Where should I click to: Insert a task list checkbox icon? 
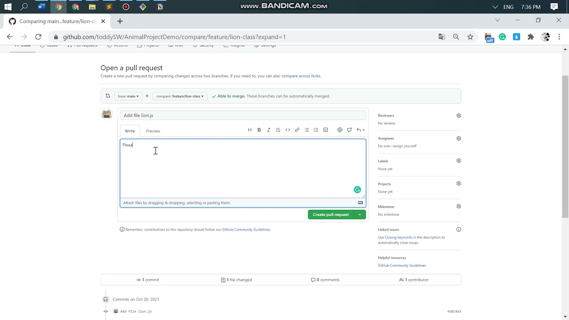pyautogui.click(x=326, y=130)
